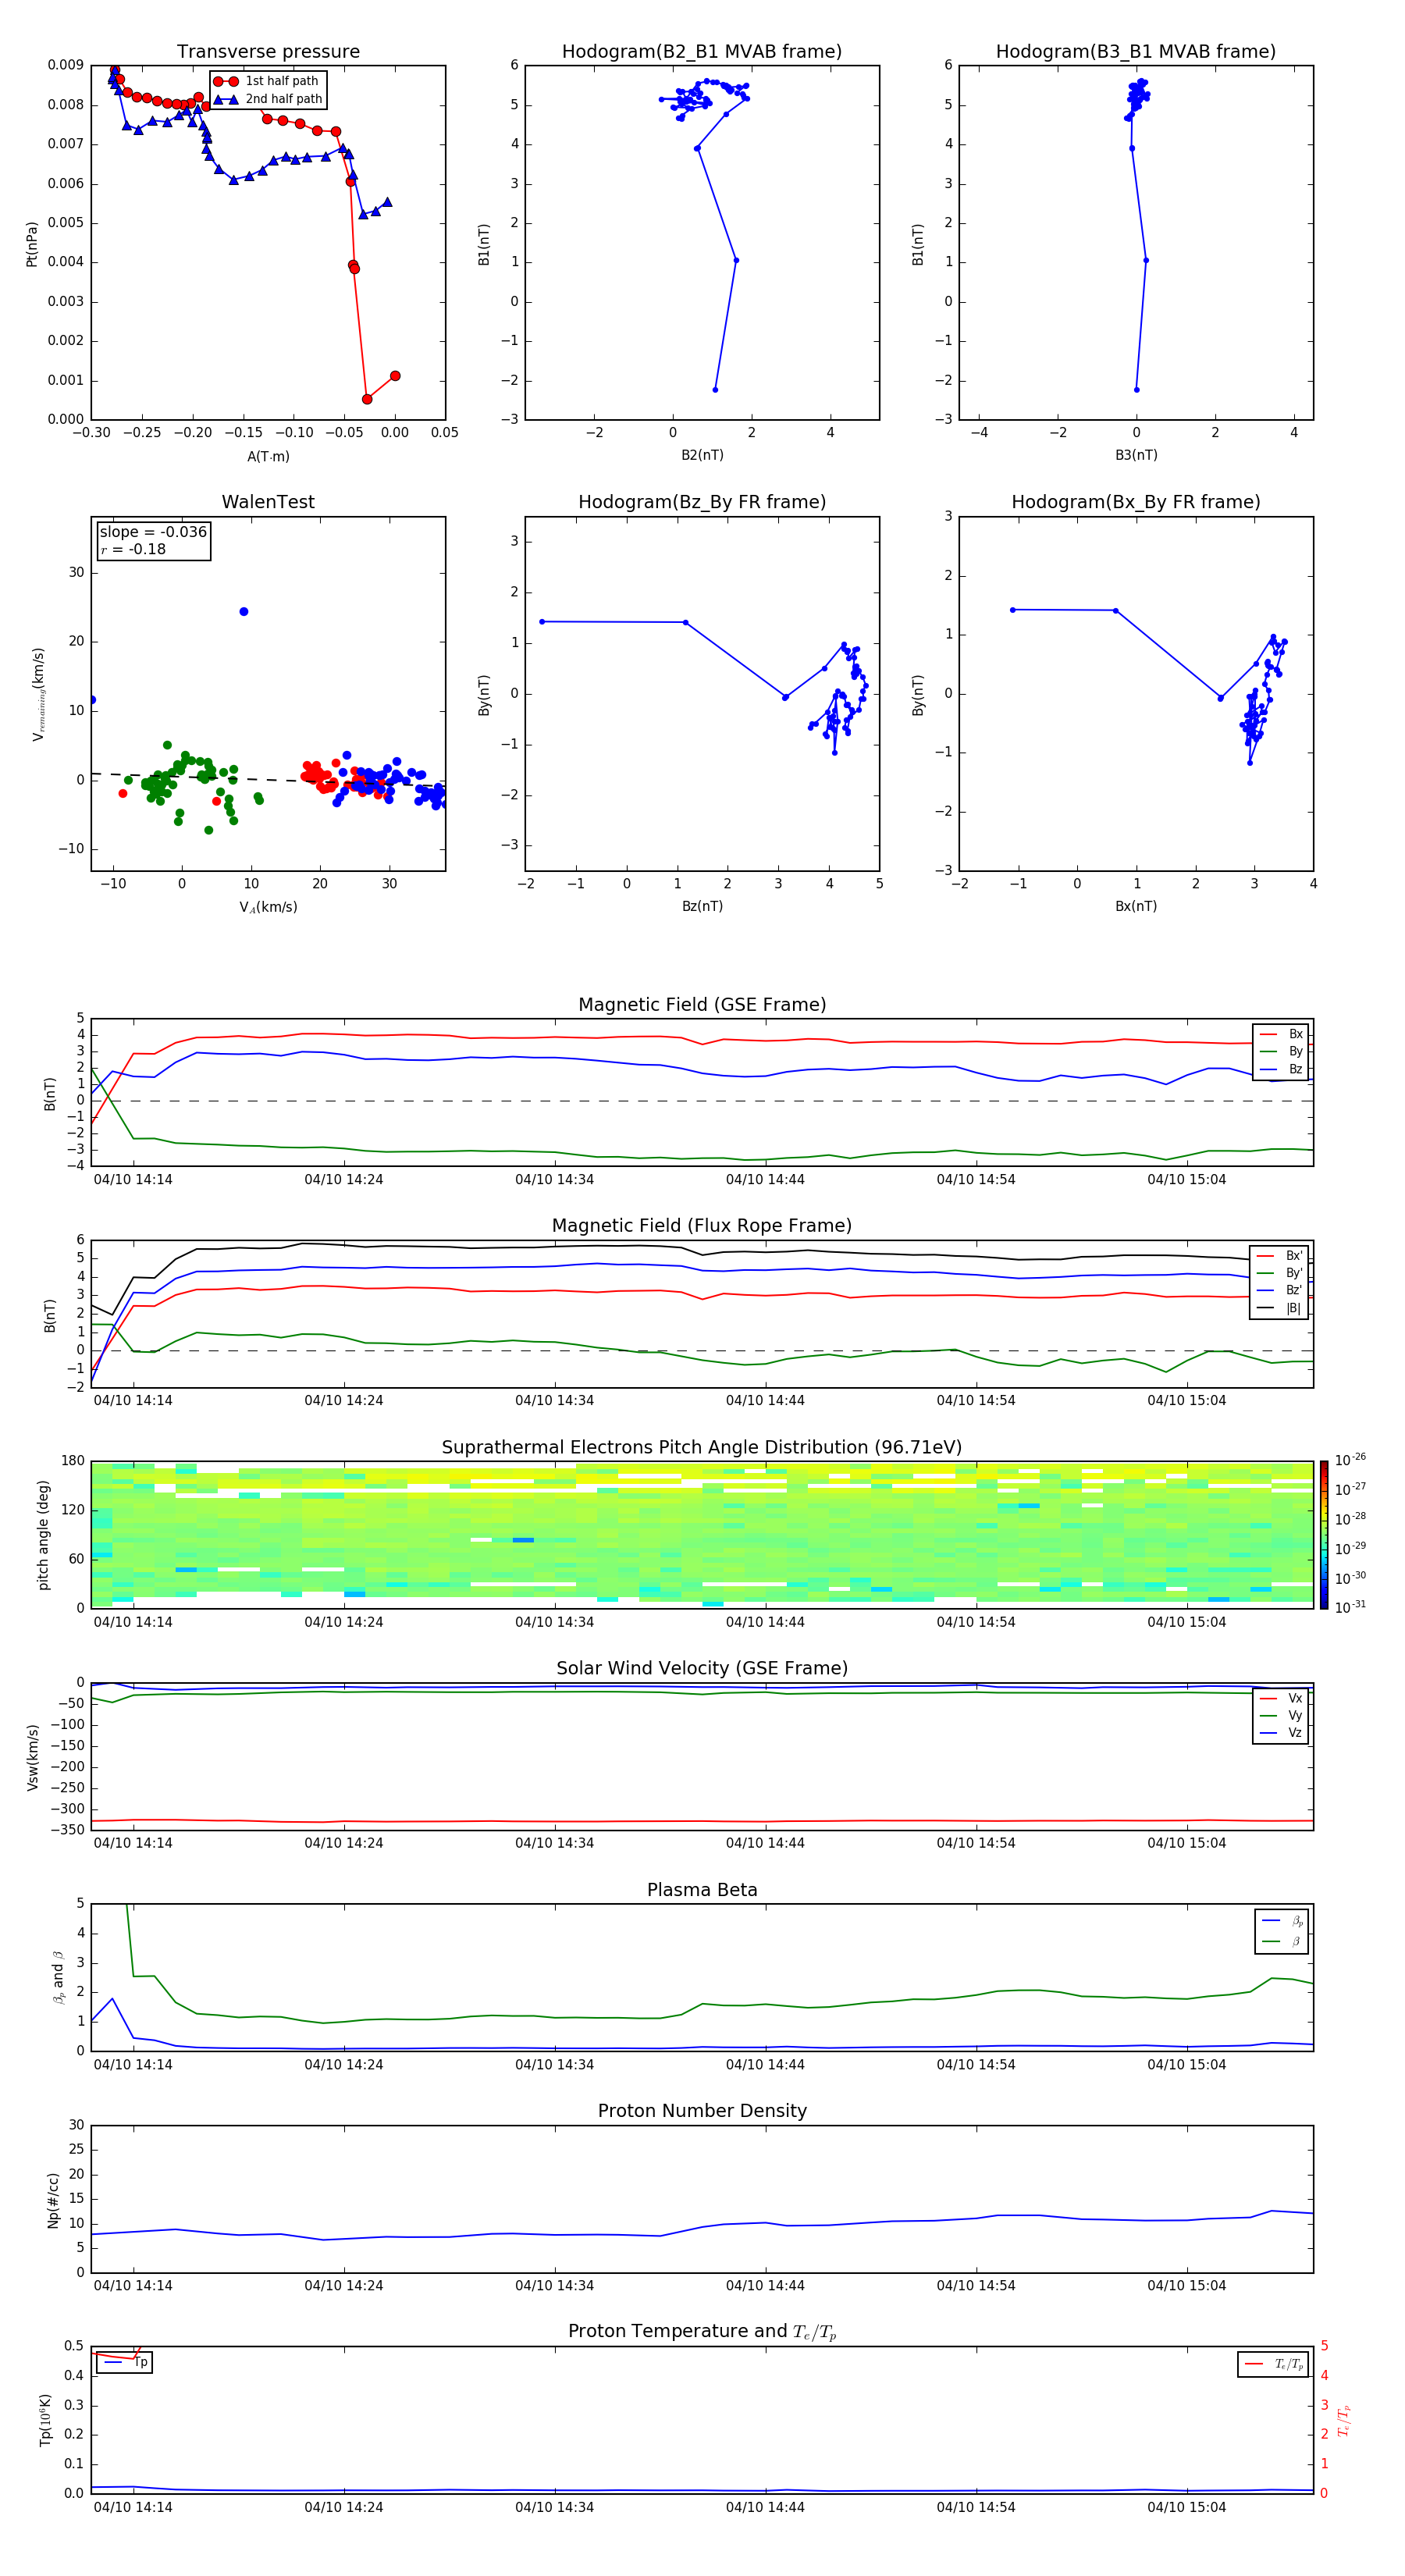The height and width of the screenshot is (2576, 1405).
Task: Click the '04/10 14:44' tick under Solar Wind Velocity
Action: point(765,1843)
